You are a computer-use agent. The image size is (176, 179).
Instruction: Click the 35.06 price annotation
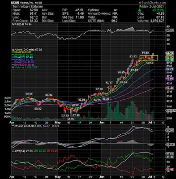coord(29,94)
